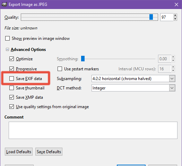
Task: Click inside the Comment text box
Action: tap(93, 130)
